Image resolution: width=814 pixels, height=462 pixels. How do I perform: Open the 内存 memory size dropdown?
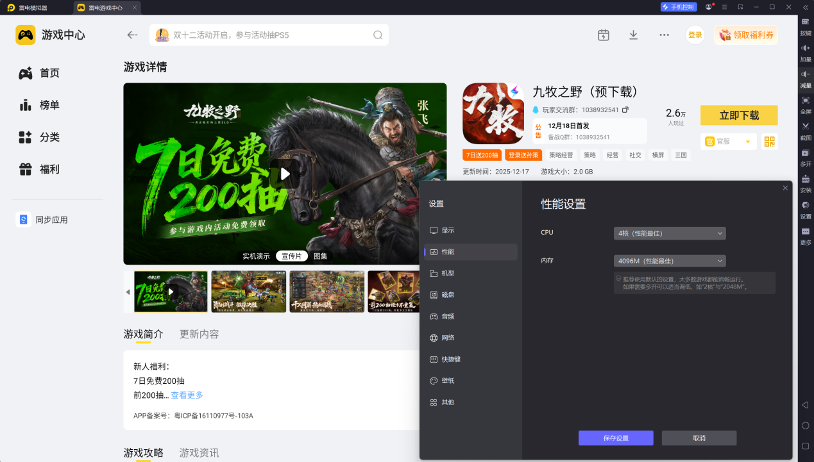(669, 261)
